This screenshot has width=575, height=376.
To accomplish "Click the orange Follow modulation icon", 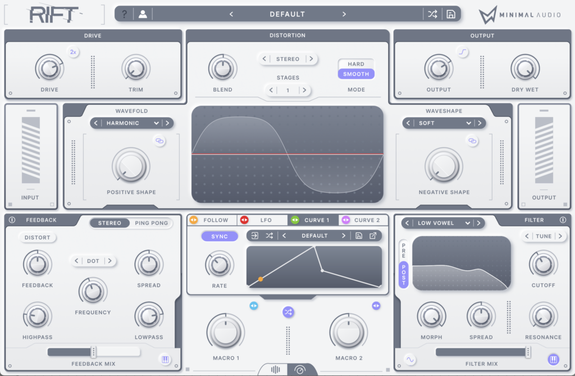I will point(194,220).
